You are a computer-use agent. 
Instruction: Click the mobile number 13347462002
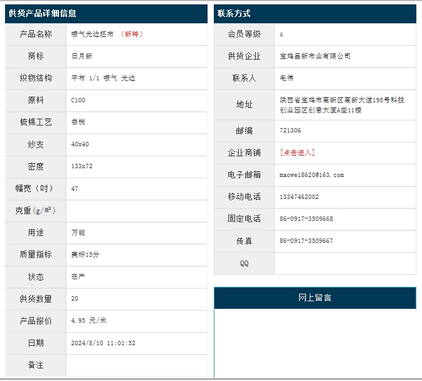299,197
